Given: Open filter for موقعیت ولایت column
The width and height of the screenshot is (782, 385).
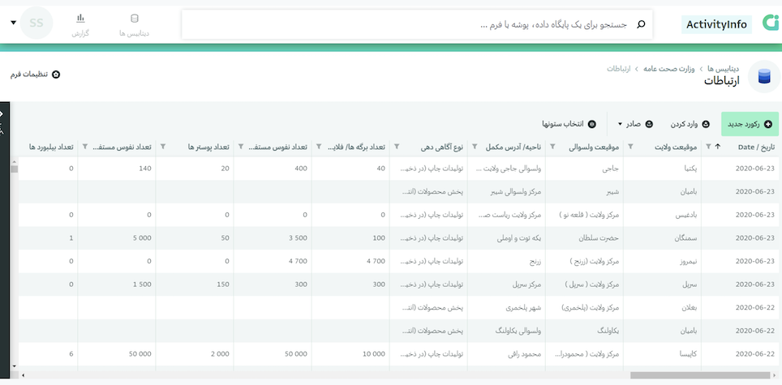Looking at the screenshot, I should pyautogui.click(x=630, y=147).
